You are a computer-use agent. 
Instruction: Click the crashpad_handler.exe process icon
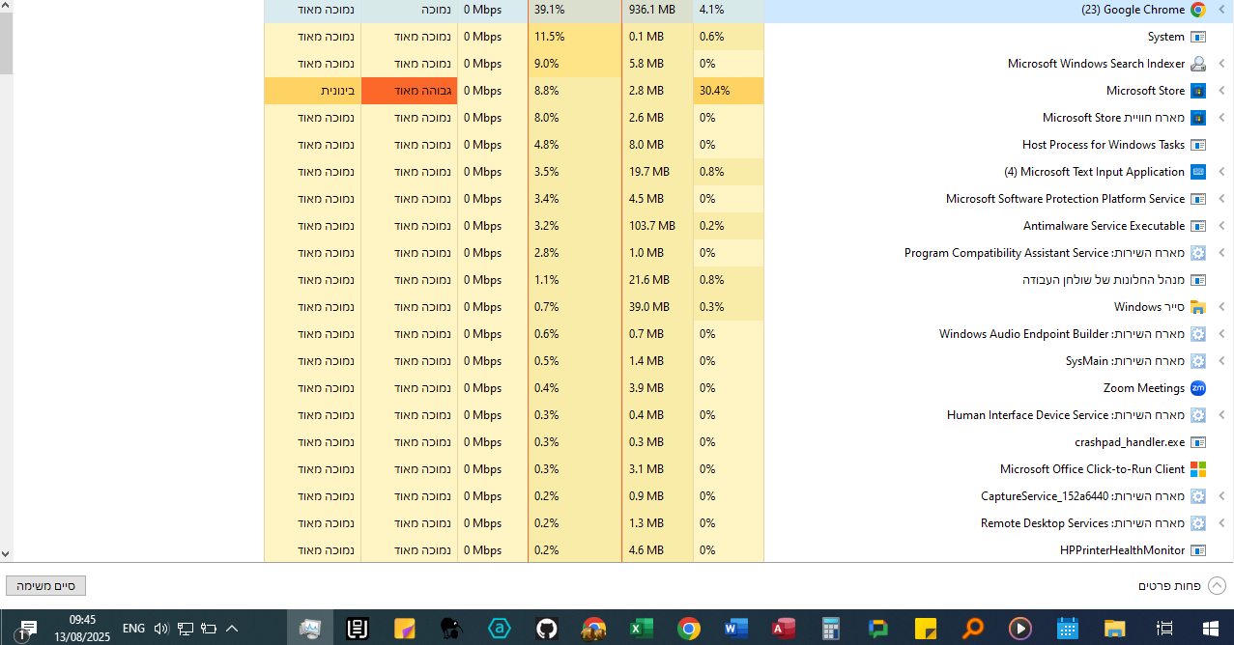1198,442
